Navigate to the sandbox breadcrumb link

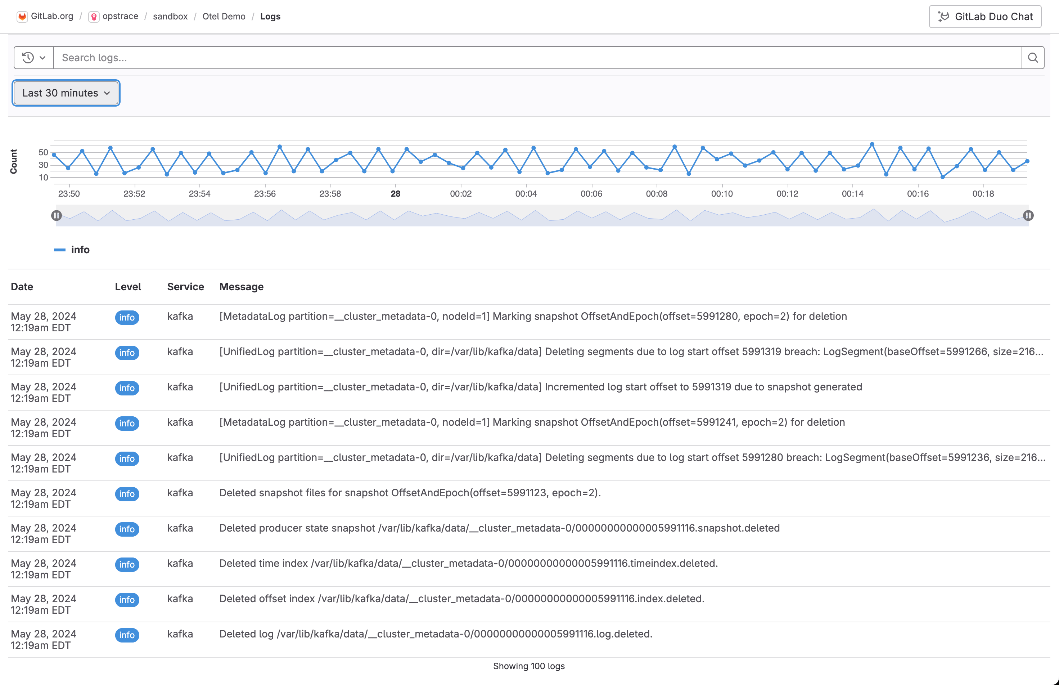pyautogui.click(x=170, y=17)
